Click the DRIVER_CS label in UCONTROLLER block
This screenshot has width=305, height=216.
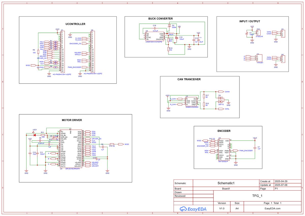pyautogui.click(x=42, y=58)
